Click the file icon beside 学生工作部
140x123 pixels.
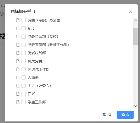[x=18, y=102]
